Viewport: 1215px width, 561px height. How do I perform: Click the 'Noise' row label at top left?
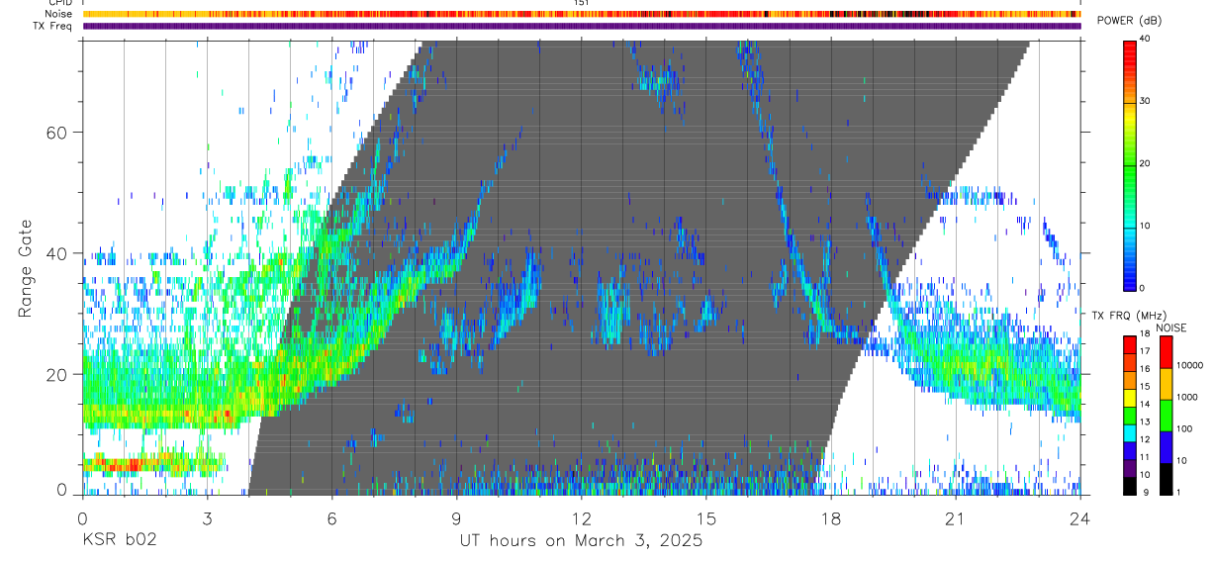tap(59, 14)
